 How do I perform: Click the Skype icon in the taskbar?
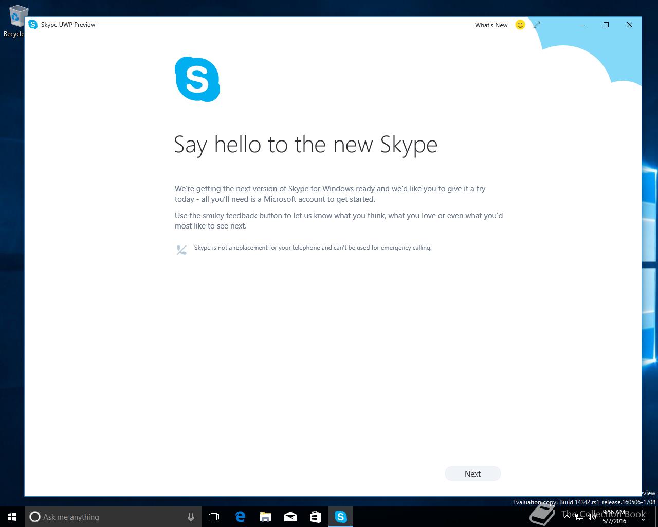coord(341,517)
